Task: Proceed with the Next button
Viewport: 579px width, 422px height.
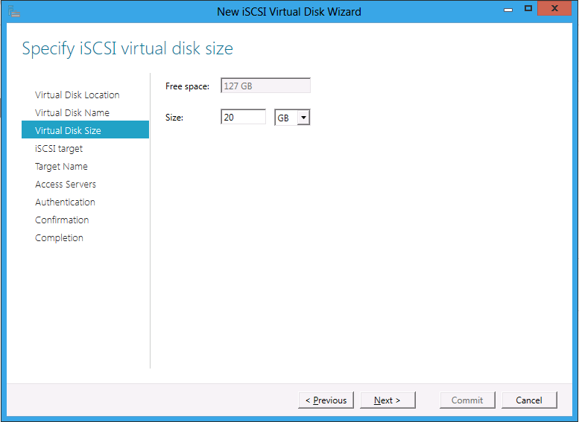Action: click(x=387, y=400)
